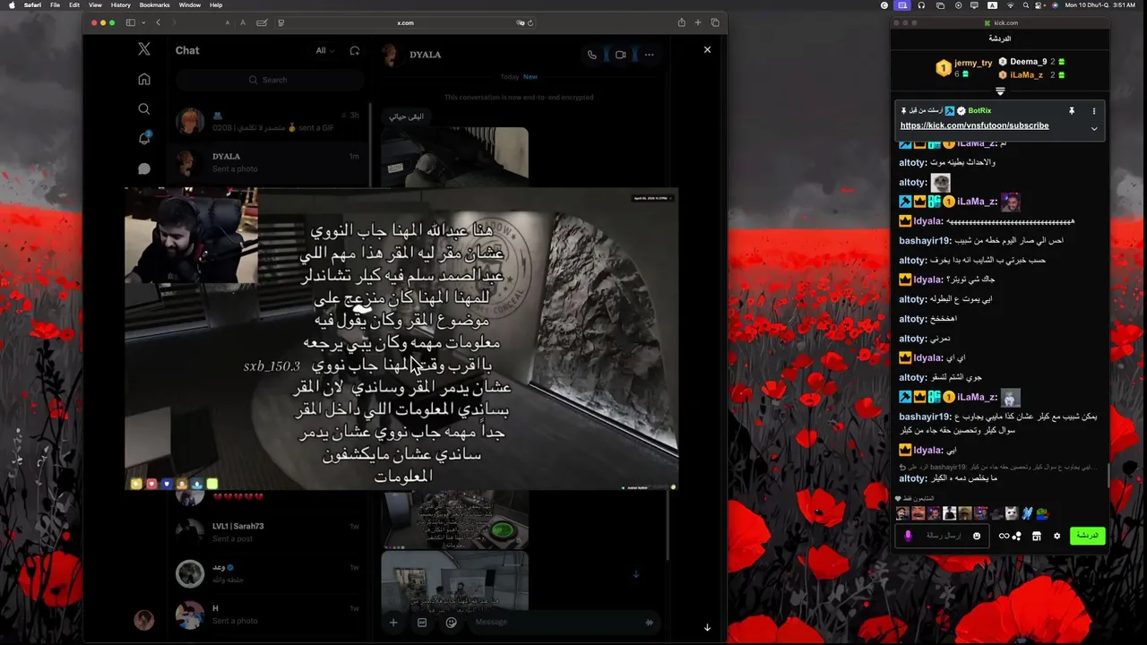
Task: Open Notifications bell in X sidebar
Action: 144,138
